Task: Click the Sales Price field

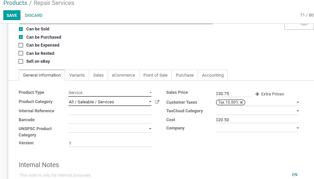Action: [233, 94]
